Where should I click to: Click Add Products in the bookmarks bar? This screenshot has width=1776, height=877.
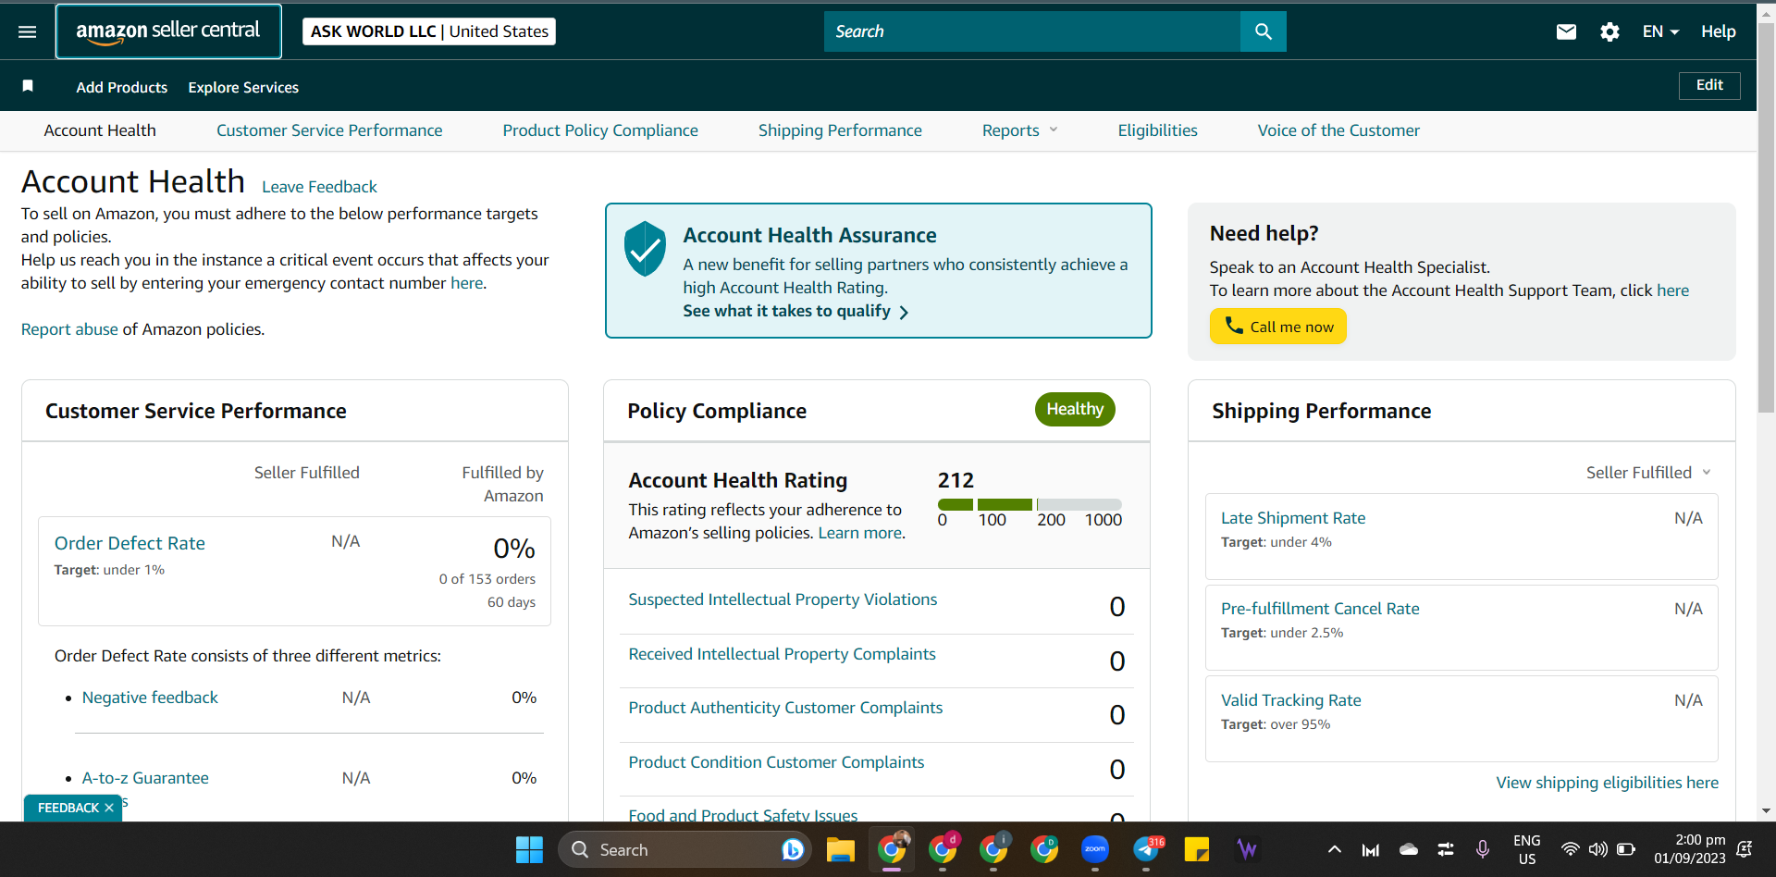tap(122, 87)
